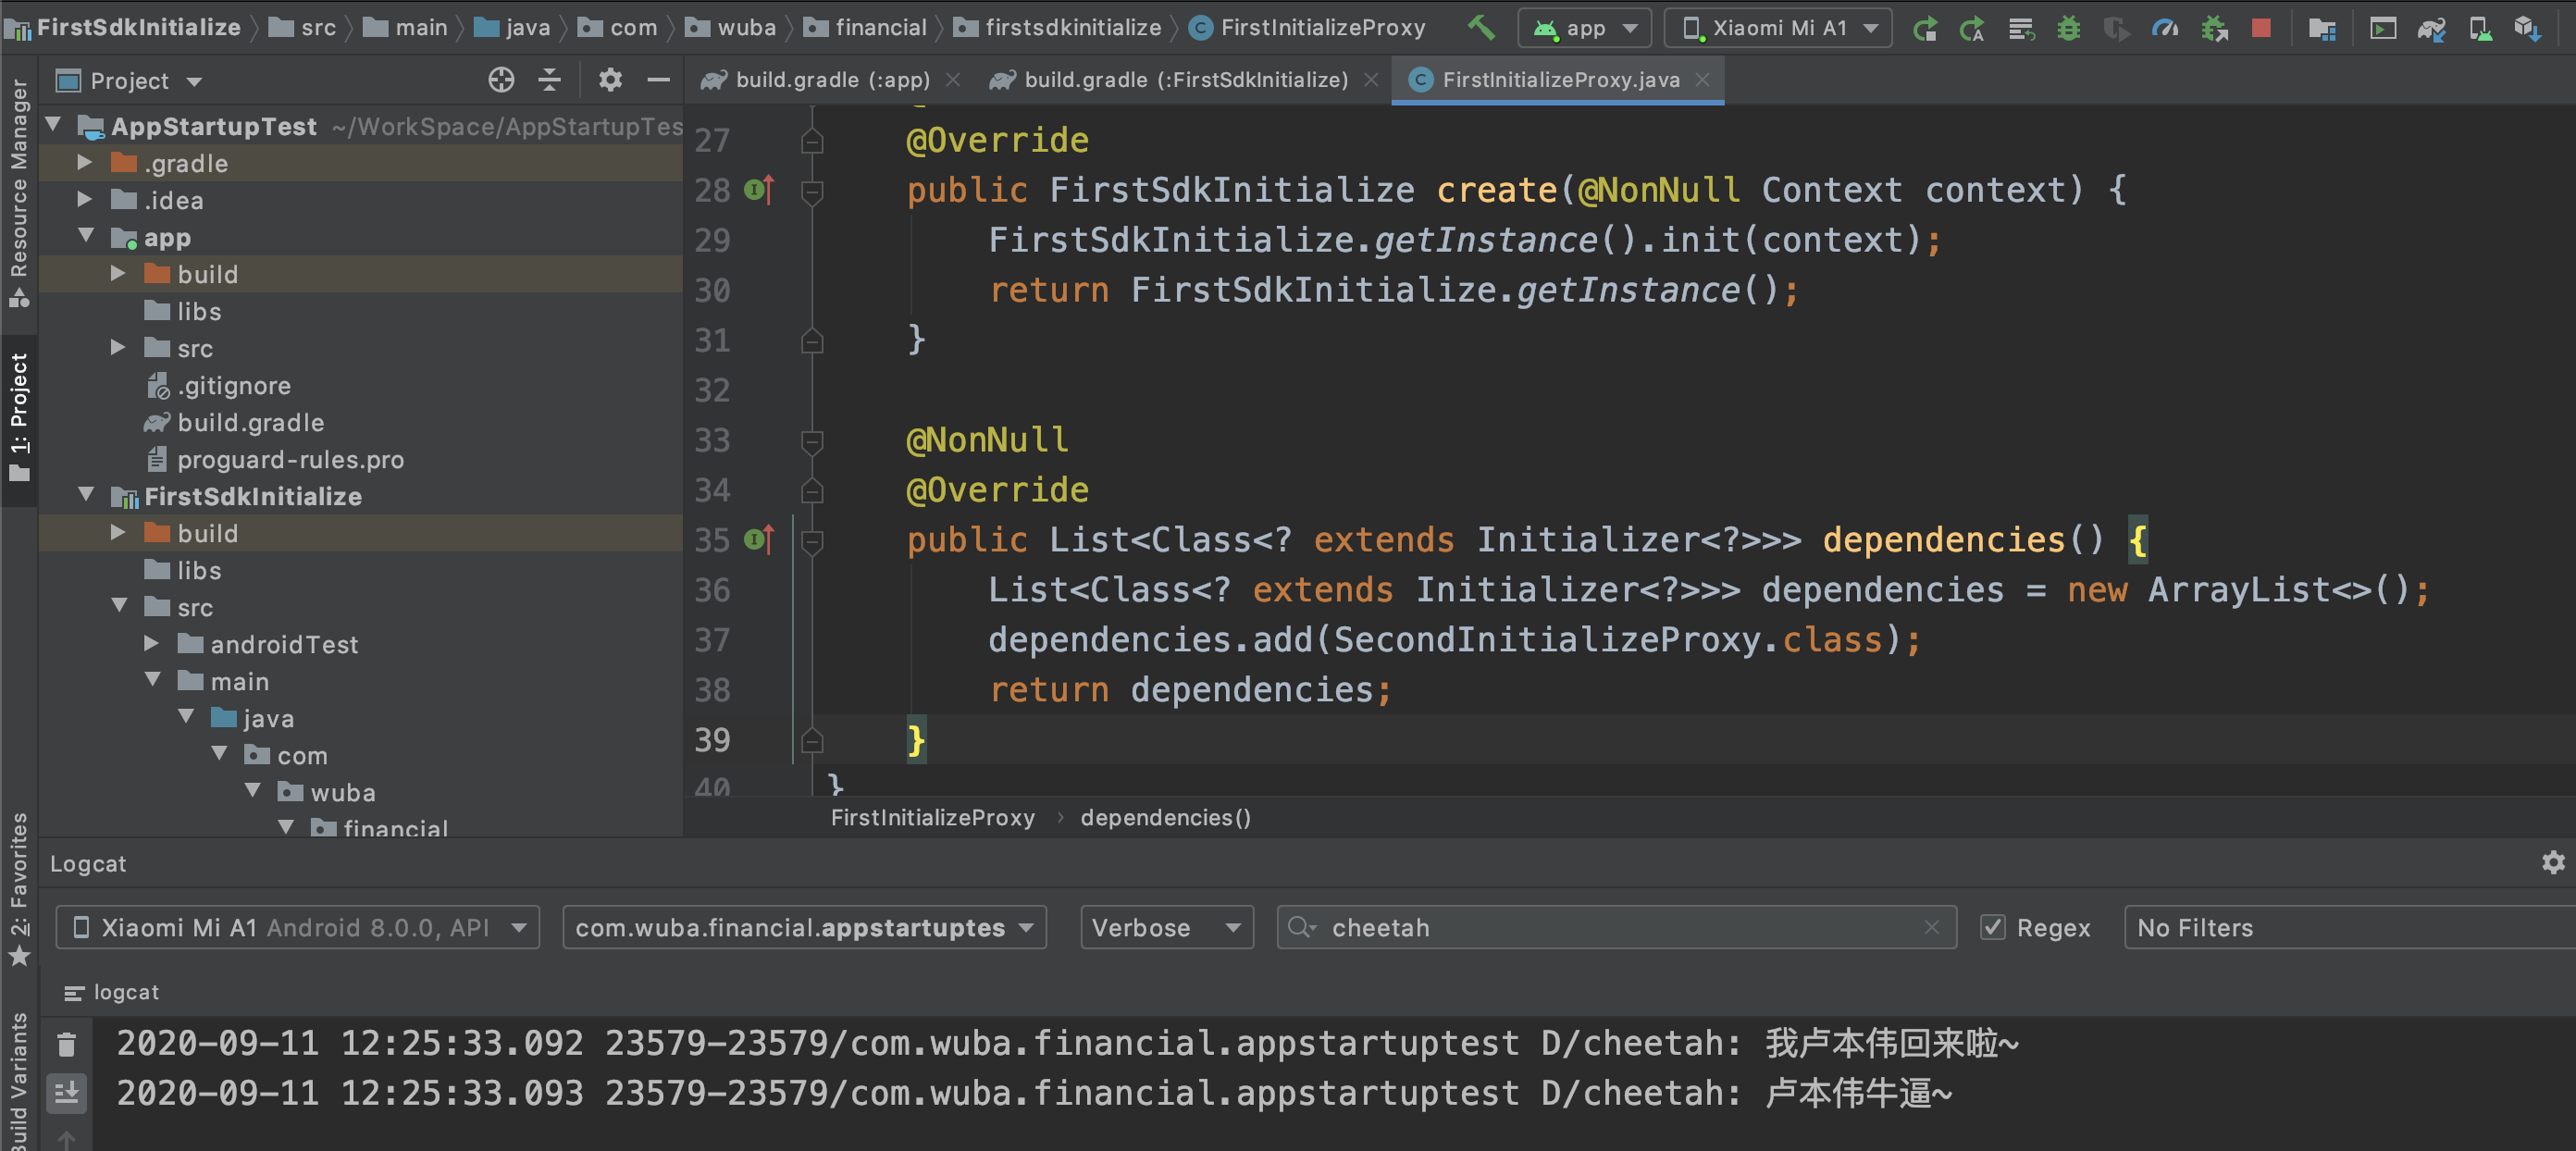Click firstsdkinitialize in top navigation breadcrumb
This screenshot has width=2576, height=1151.
click(x=1057, y=27)
